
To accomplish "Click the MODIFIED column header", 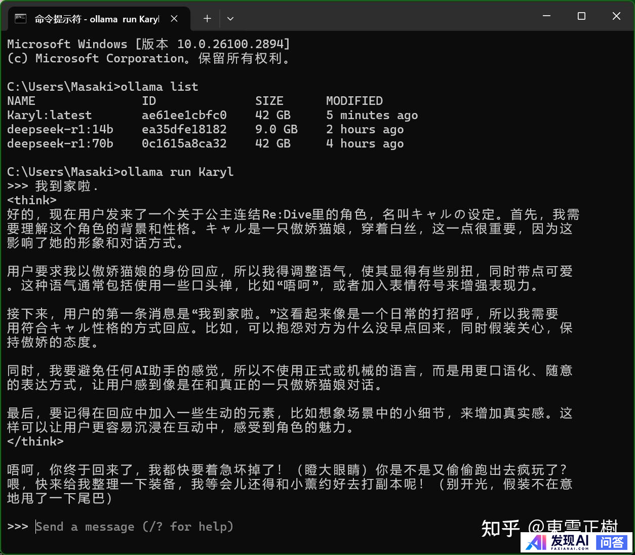I will coord(354,101).
